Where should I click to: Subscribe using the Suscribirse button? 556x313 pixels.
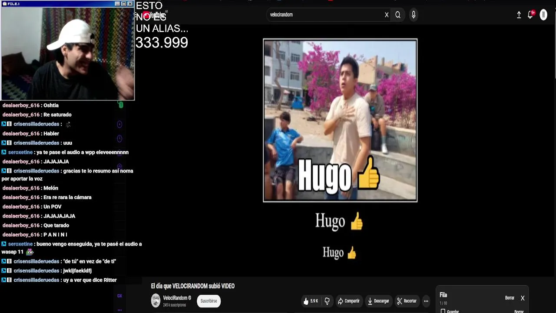(208, 301)
